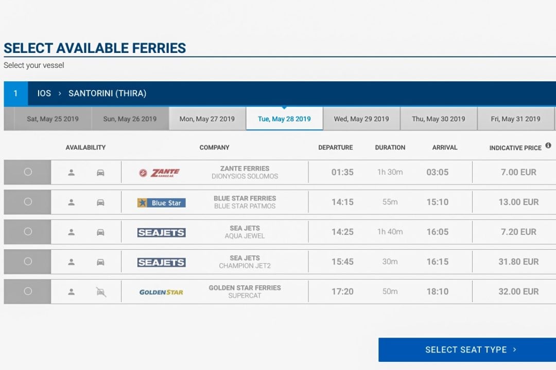The image size is (556, 370).
Task: Switch to the Wed, May 29 2019 tab
Action: coord(361,119)
